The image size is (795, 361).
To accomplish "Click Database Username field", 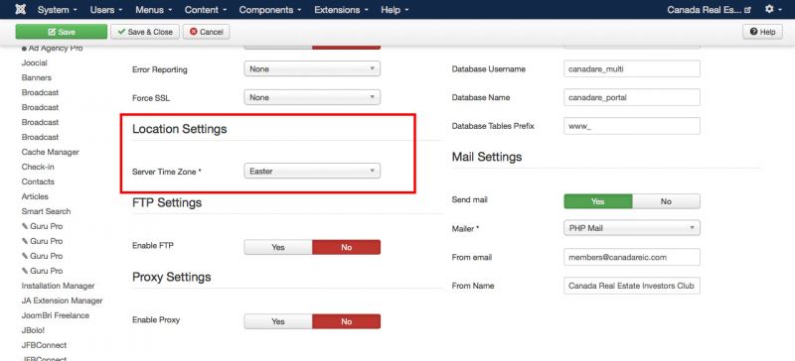I will 632,68.
